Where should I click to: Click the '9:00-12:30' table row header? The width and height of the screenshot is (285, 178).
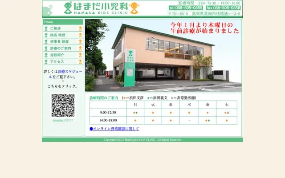108,113
